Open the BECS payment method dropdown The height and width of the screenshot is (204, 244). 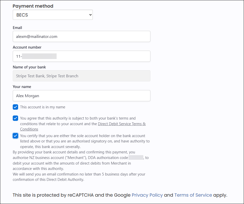53,15
